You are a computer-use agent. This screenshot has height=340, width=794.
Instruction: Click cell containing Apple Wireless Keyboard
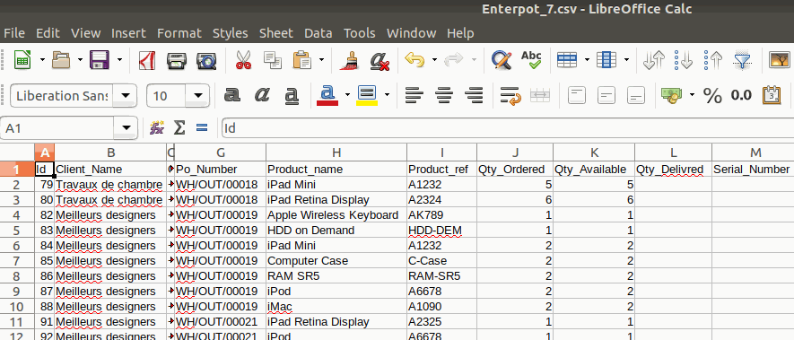[x=336, y=214]
